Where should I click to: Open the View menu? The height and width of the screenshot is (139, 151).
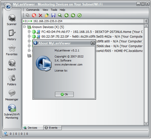click(45, 10)
